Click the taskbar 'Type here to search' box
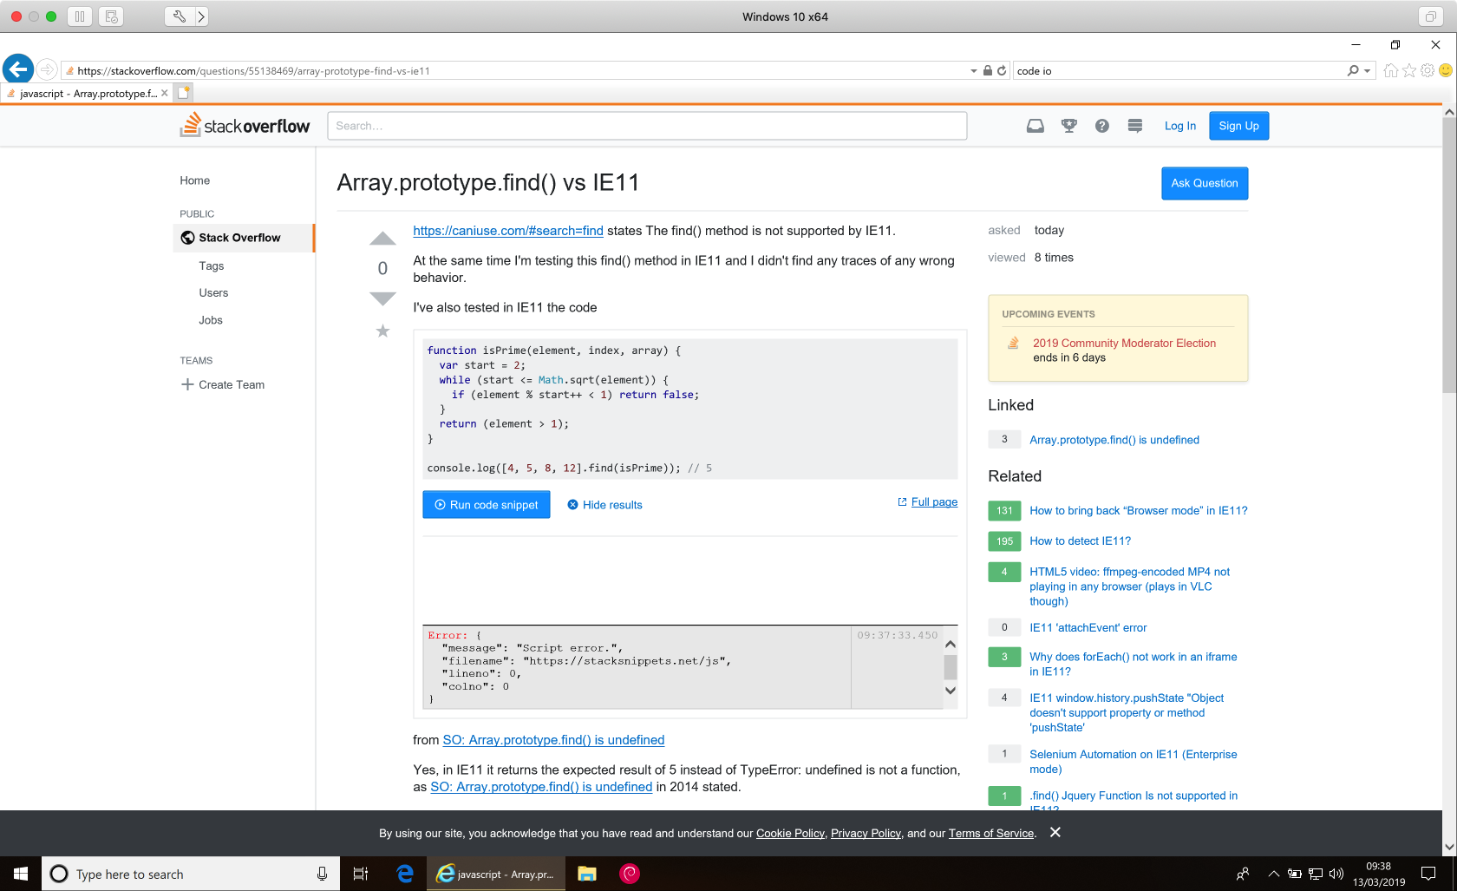This screenshot has width=1457, height=891. (x=191, y=874)
